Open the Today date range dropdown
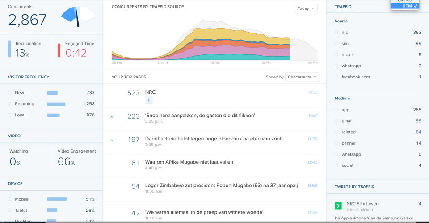Screen dimensions: 429x223 coord(306,8)
